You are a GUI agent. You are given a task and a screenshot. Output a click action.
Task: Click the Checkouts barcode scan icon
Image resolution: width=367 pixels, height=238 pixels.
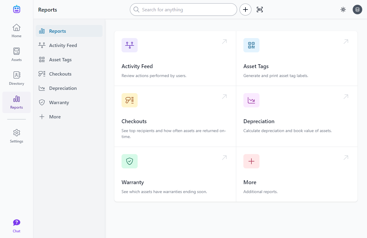130,100
